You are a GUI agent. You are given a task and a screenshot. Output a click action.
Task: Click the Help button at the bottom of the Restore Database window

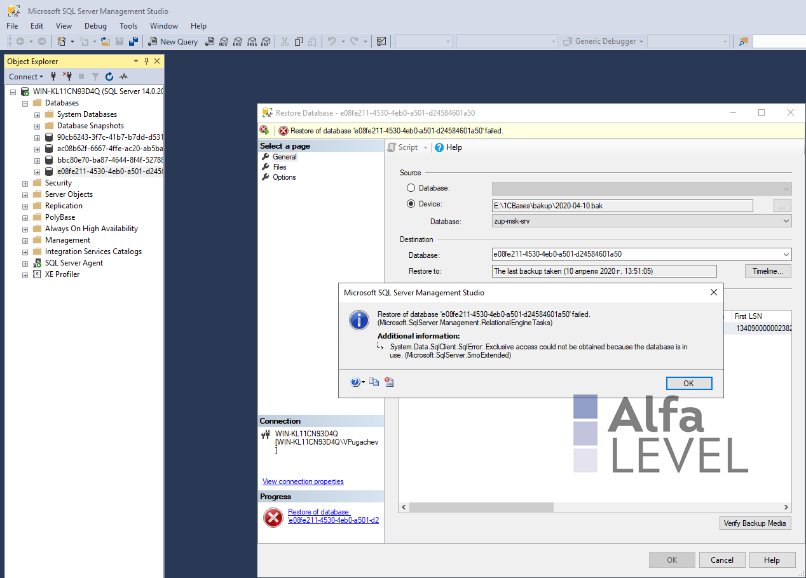[772, 560]
